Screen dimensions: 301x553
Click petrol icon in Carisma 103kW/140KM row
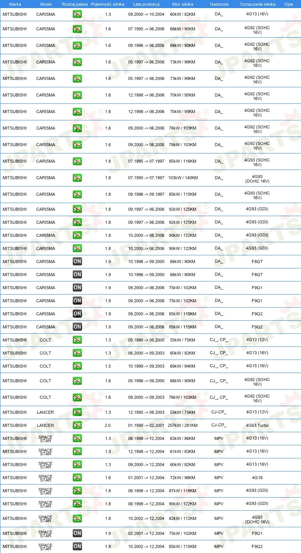click(77, 178)
